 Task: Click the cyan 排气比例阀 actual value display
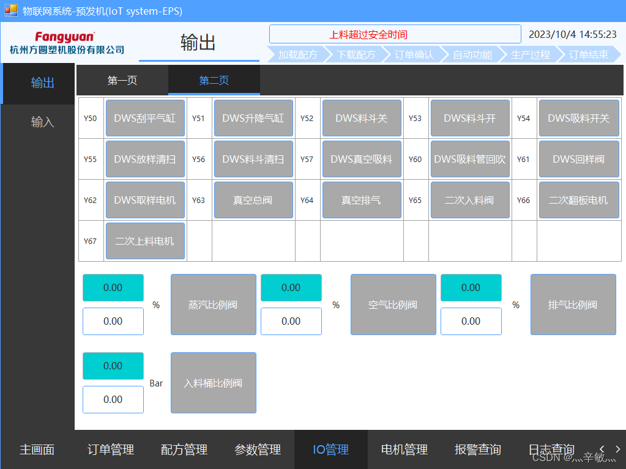[471, 287]
